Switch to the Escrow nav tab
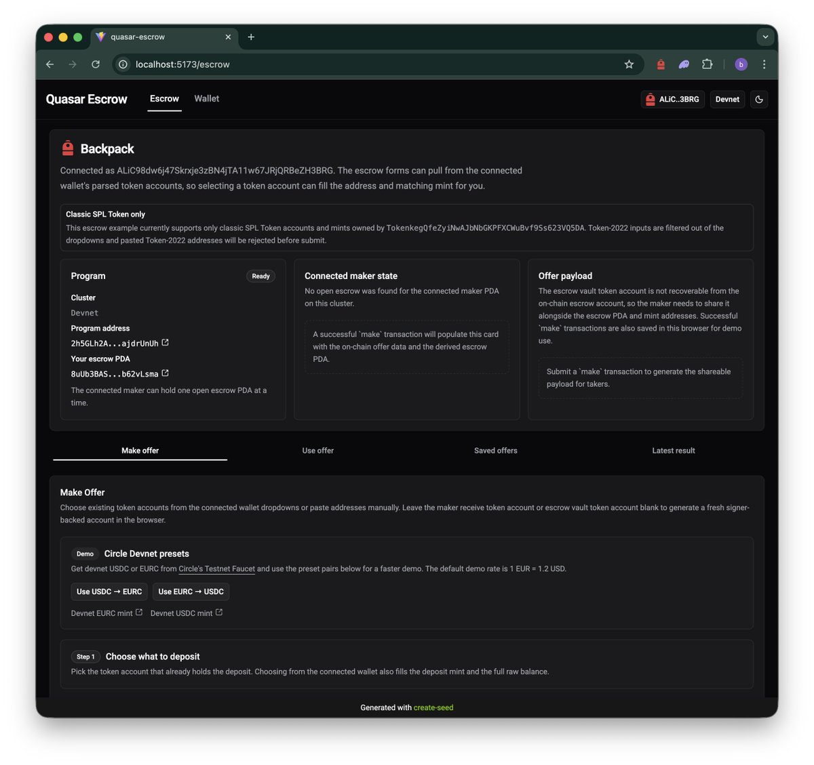Viewport: 814px width, 765px height. [164, 99]
